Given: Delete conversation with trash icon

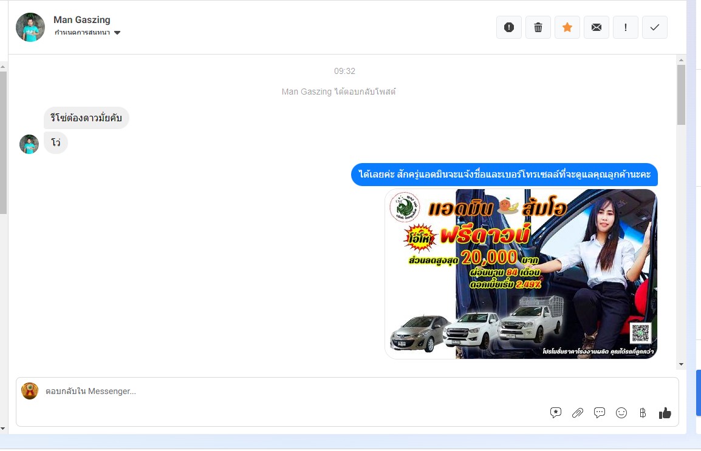Looking at the screenshot, I should pos(538,27).
